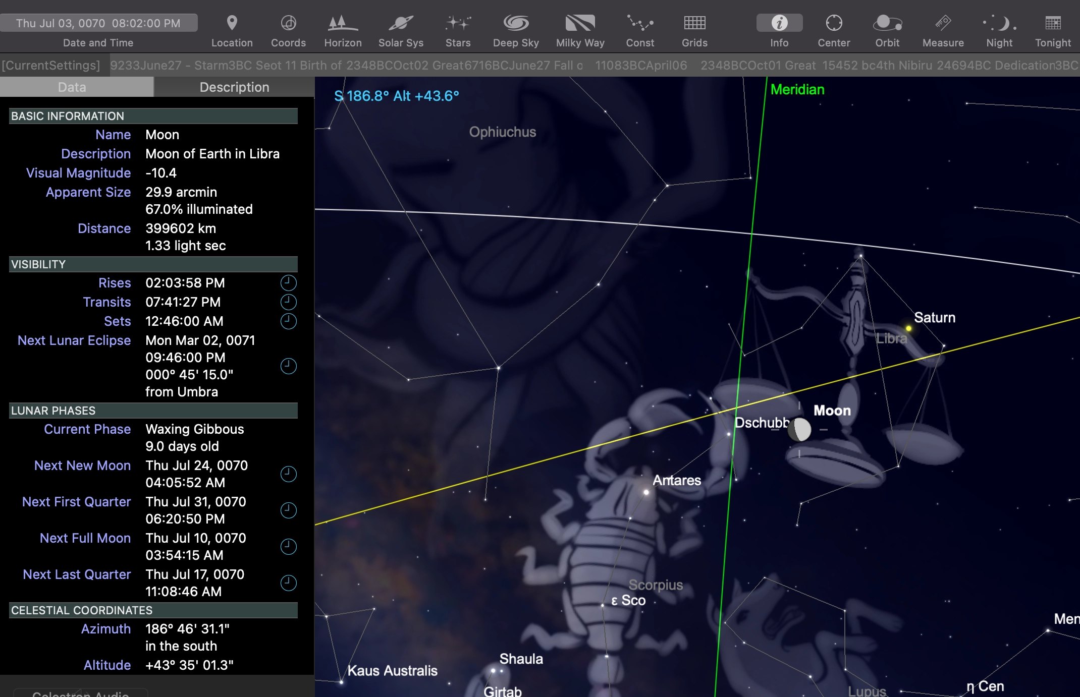
Task: Jump to Next New Moon clock icon
Action: coord(288,474)
